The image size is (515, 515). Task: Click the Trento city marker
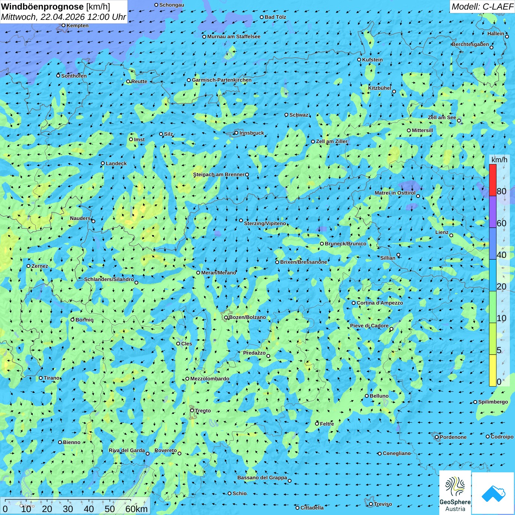(192, 411)
